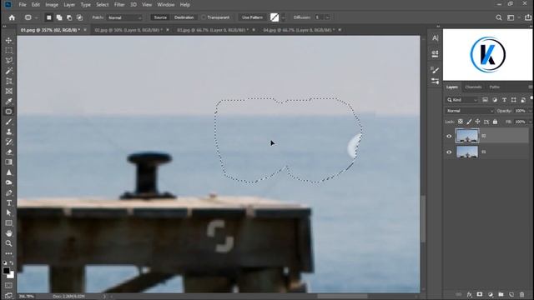Click the fx layer style button
The height and width of the screenshot is (300, 534).
point(469,294)
